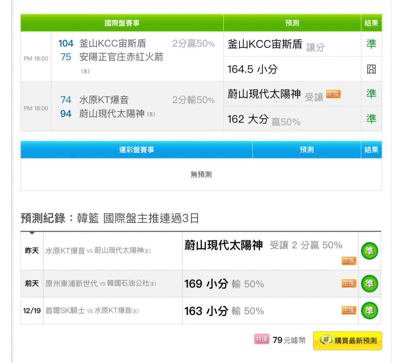Click team name 蔚山現代太陽神 beside score 94
The width and height of the screenshot is (396, 363).
pyautogui.click(x=112, y=114)
